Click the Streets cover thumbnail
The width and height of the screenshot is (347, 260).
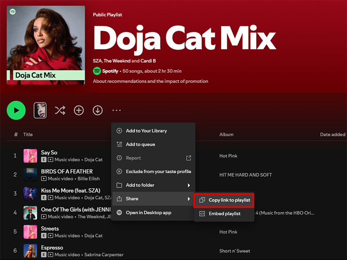pyautogui.click(x=30, y=232)
